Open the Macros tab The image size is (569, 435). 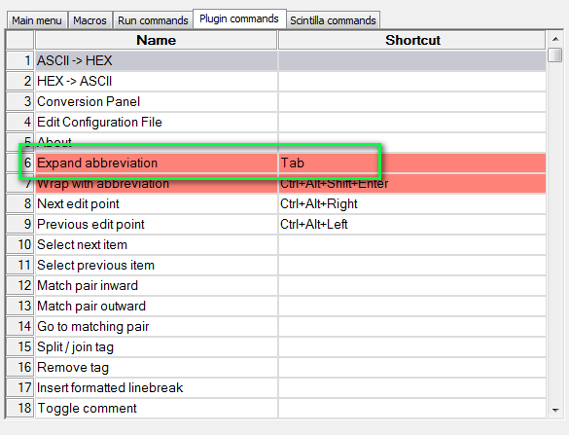tap(89, 20)
